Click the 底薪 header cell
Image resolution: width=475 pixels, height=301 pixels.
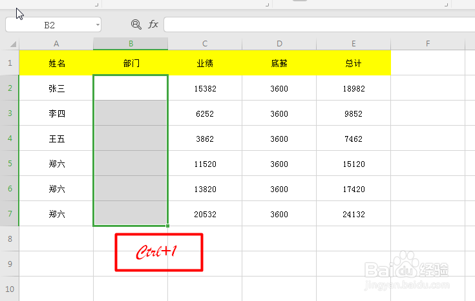click(x=279, y=63)
